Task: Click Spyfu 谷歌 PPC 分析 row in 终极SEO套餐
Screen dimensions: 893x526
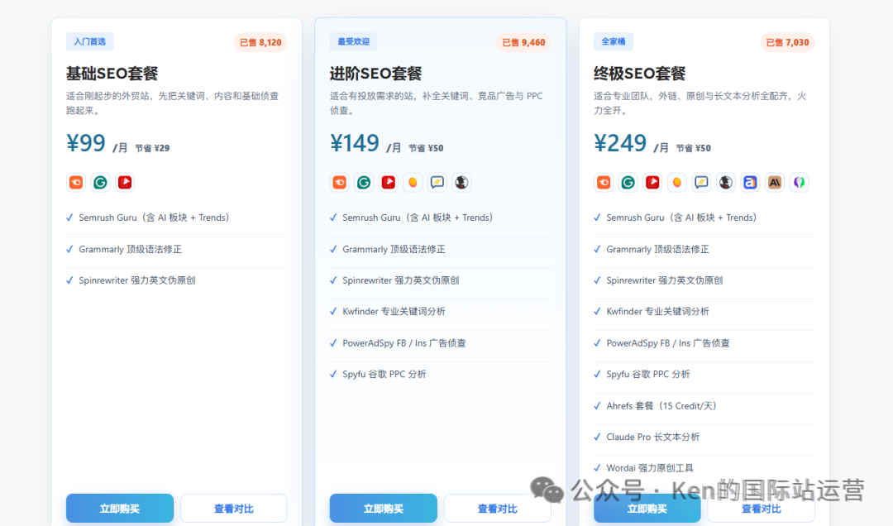Action: point(704,375)
